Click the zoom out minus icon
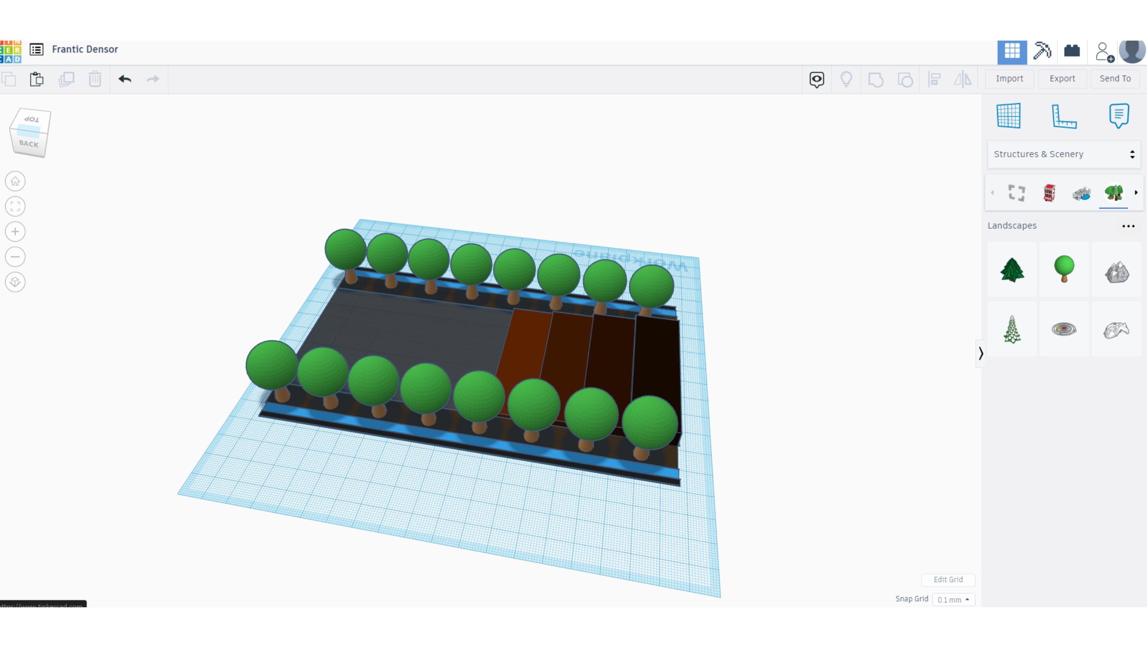1147x645 pixels. point(15,257)
